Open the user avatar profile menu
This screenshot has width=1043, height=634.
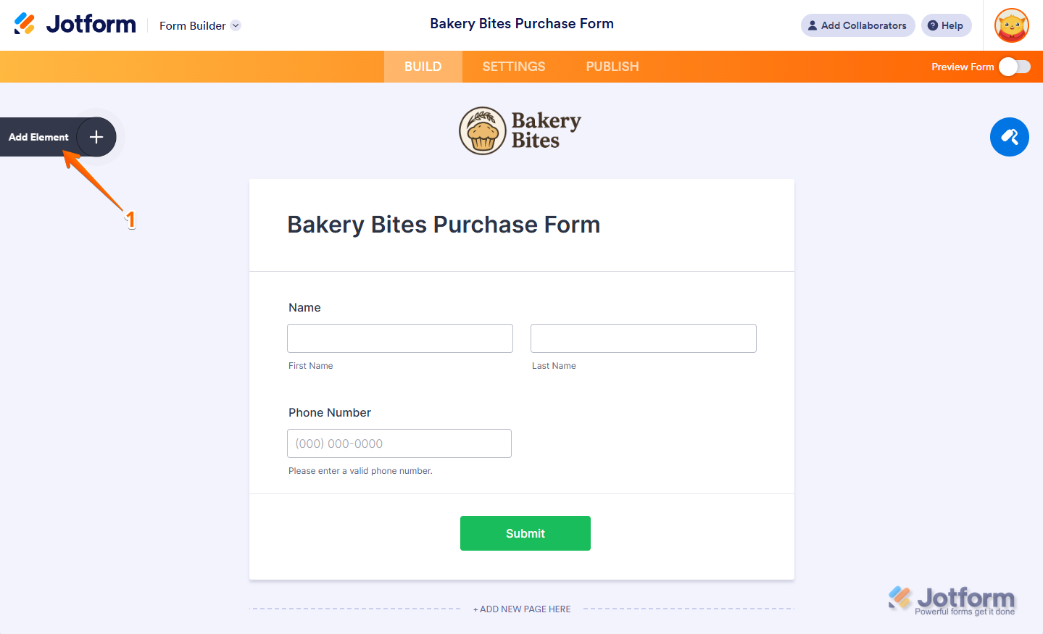pyautogui.click(x=1011, y=25)
